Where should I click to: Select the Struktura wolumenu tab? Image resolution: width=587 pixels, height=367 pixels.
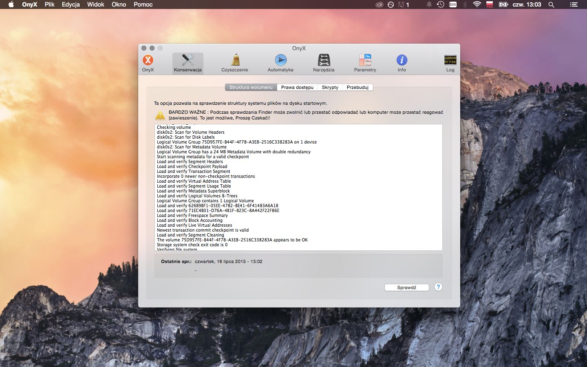click(x=251, y=87)
